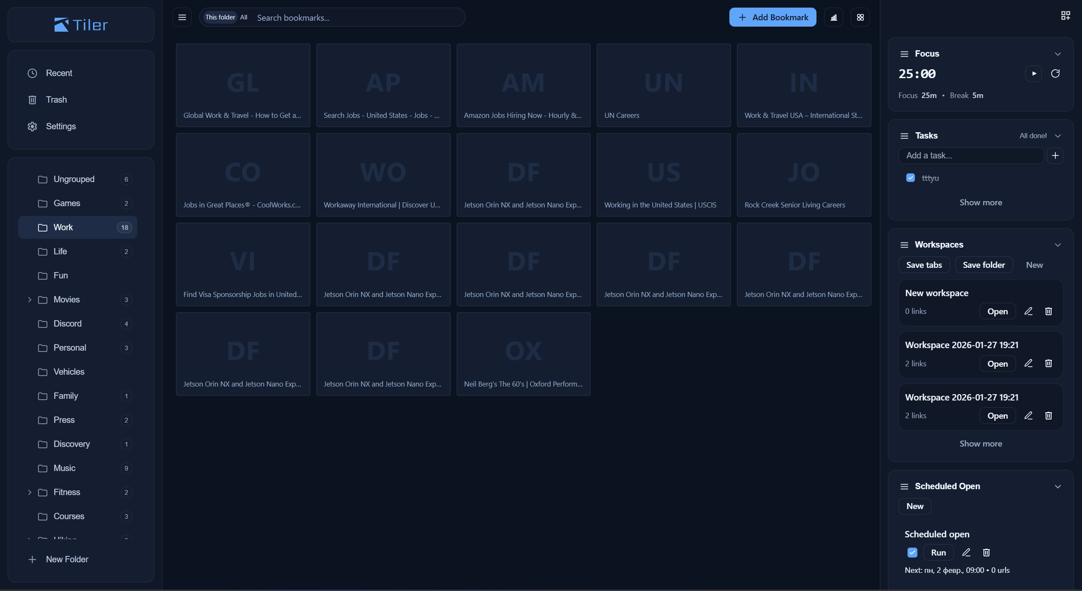
Task: Expand the Movies folder in sidebar
Action: coord(29,300)
